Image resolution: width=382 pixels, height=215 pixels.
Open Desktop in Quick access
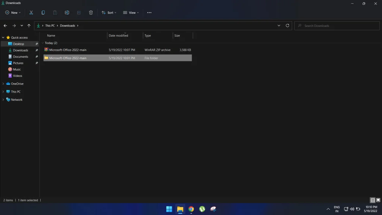click(x=19, y=44)
